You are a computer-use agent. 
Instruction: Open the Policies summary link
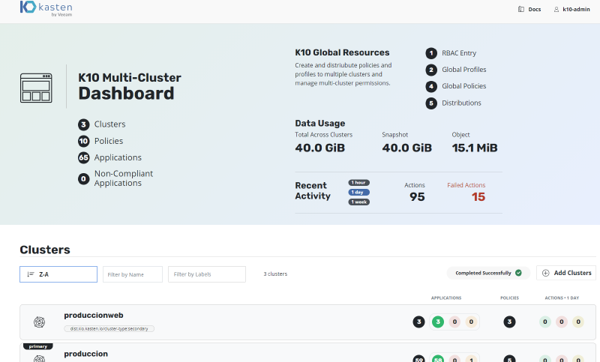tap(109, 141)
